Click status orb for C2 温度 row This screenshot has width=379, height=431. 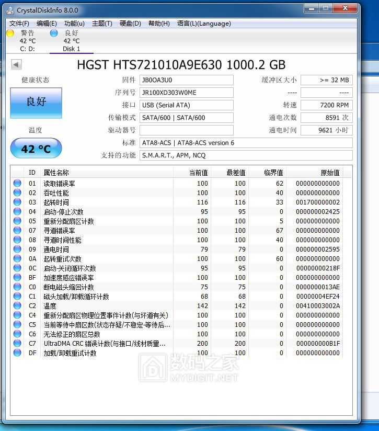click(17, 305)
